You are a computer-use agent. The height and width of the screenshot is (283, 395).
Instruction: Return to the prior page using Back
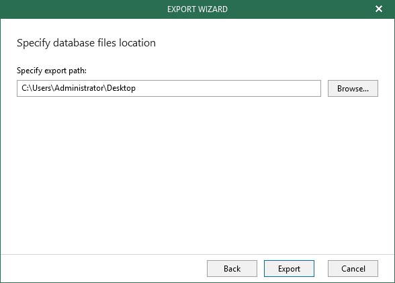coord(232,269)
